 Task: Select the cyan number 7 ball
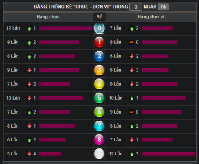coord(99,126)
